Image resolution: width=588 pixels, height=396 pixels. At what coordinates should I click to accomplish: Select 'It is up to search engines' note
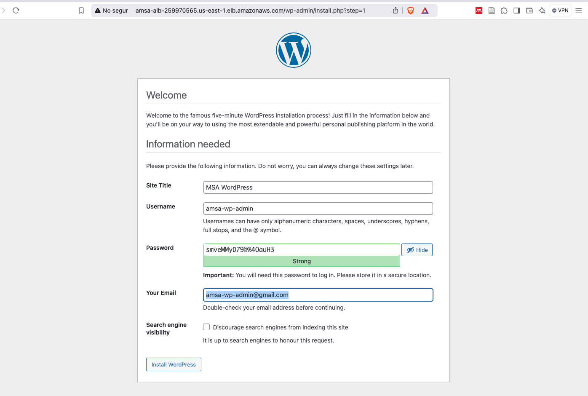pyautogui.click(x=268, y=340)
